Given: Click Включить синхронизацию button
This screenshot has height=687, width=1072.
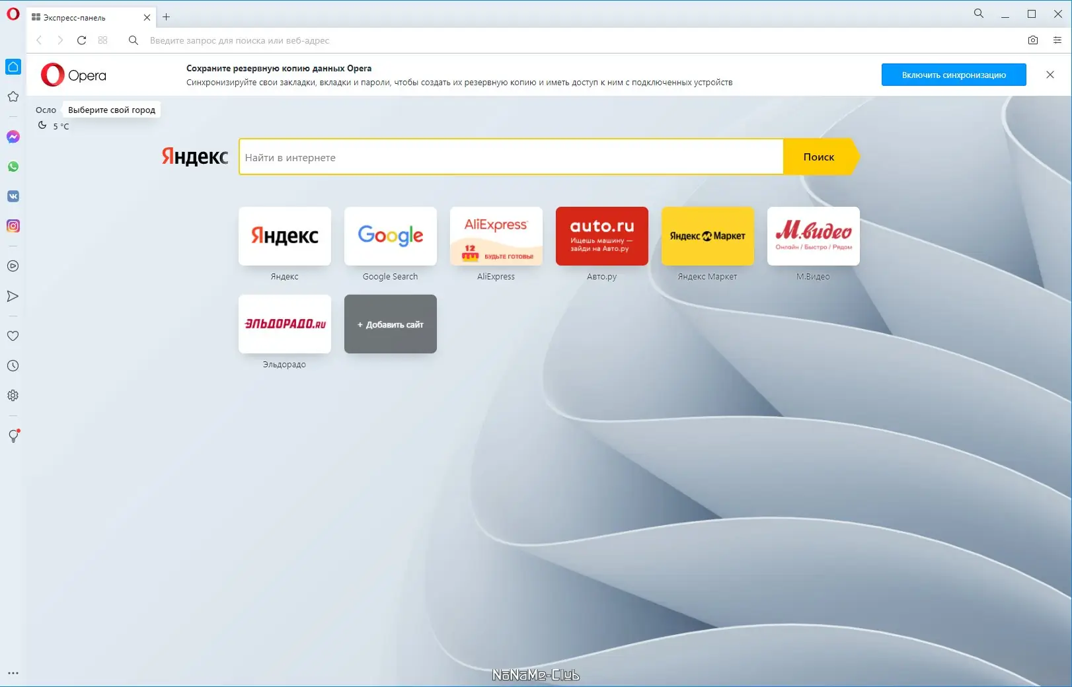Looking at the screenshot, I should (954, 75).
